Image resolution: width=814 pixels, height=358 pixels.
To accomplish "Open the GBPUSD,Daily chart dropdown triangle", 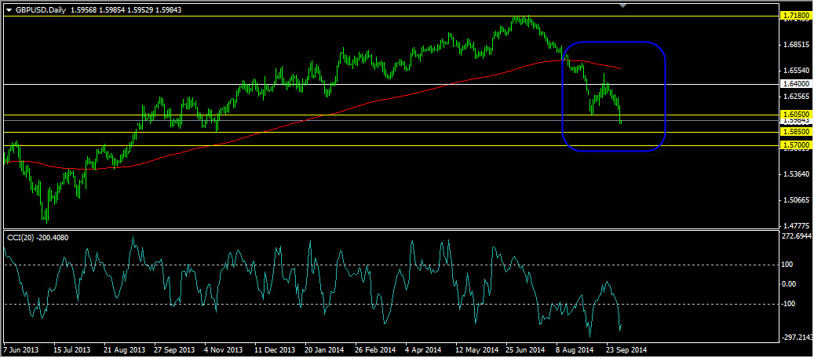I will tap(9, 10).
